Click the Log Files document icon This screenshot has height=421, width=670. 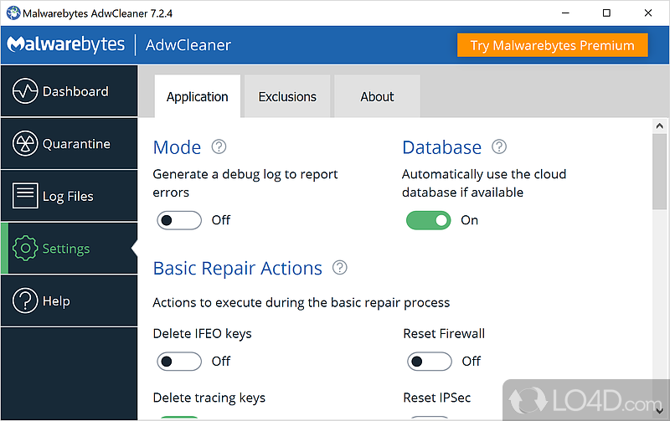(x=25, y=196)
